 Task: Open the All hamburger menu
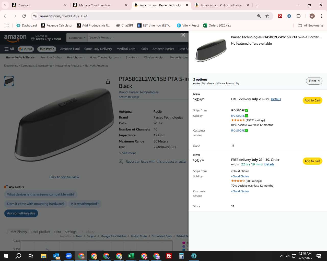(9, 49)
